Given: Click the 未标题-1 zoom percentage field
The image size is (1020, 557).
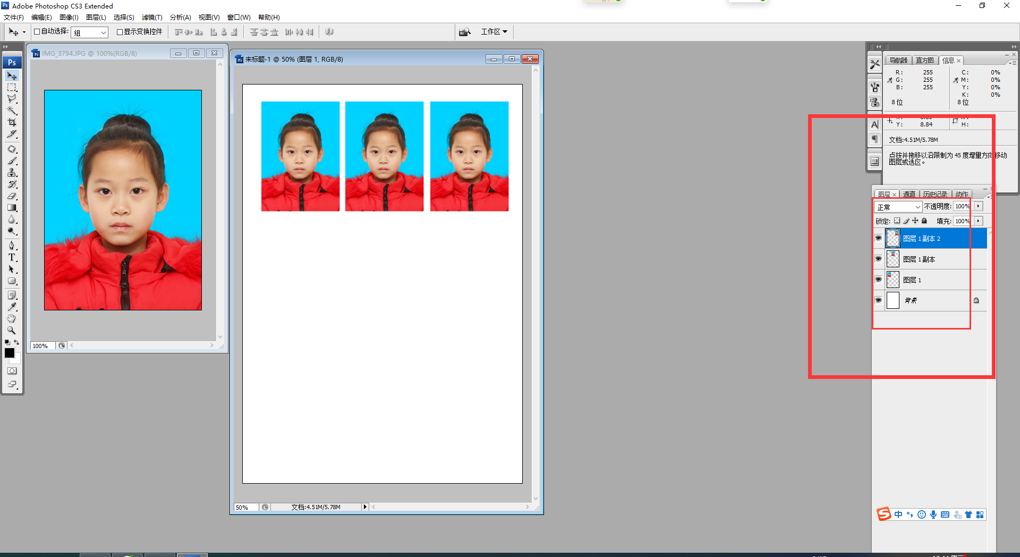Looking at the screenshot, I should tap(246, 507).
